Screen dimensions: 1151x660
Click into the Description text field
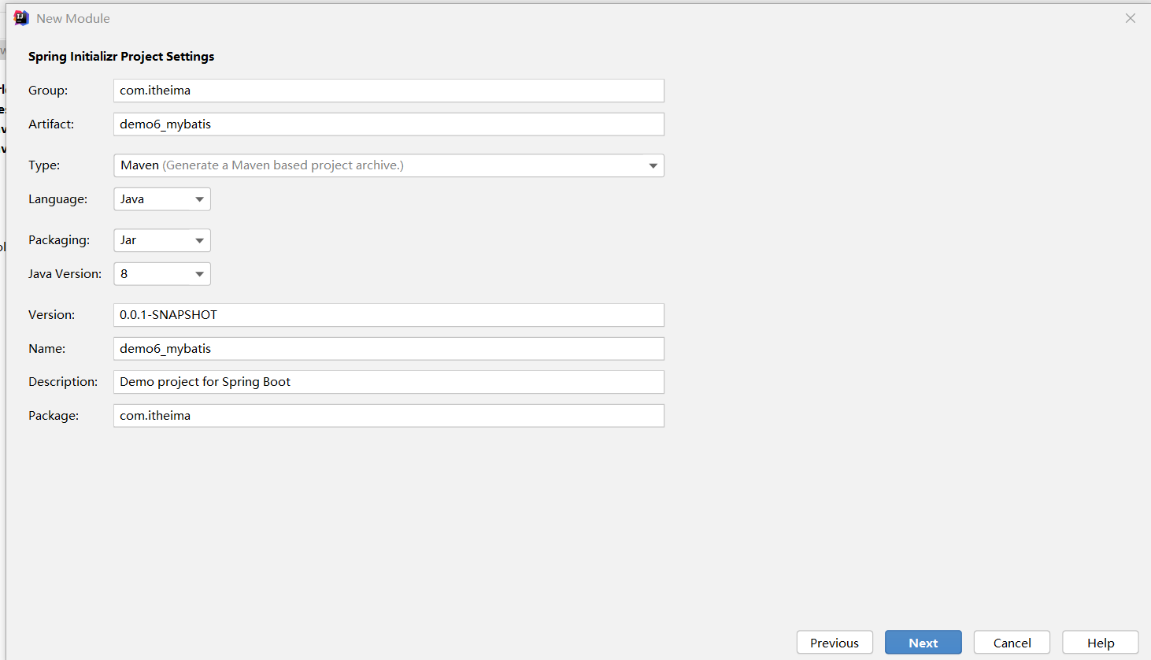tap(388, 382)
